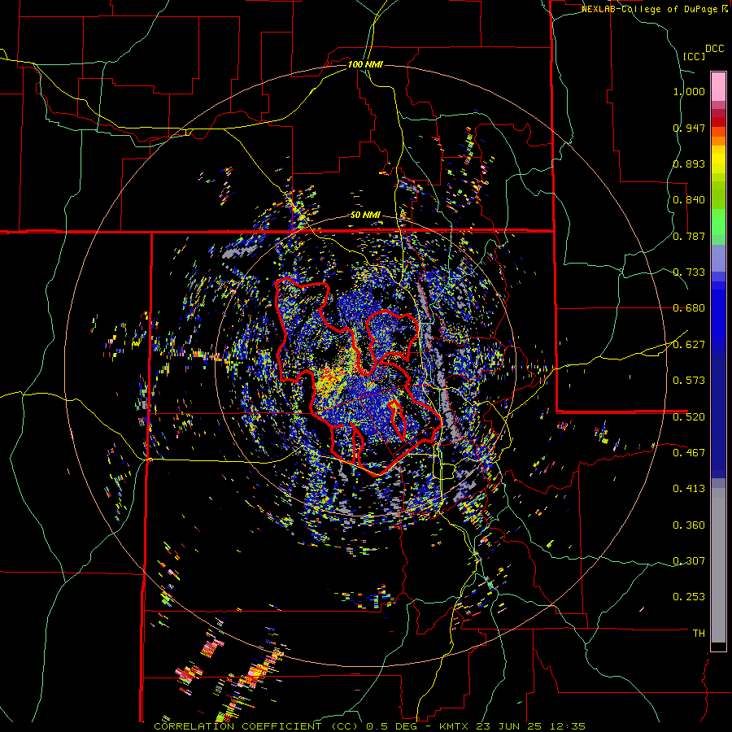Click the 0.360 scale value

689,525
